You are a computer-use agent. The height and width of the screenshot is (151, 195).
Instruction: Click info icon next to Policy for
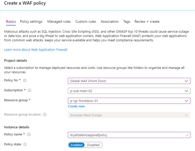[x=25, y=81]
